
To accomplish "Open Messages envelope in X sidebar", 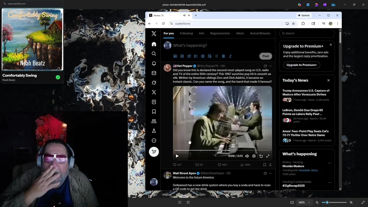I will (154, 73).
